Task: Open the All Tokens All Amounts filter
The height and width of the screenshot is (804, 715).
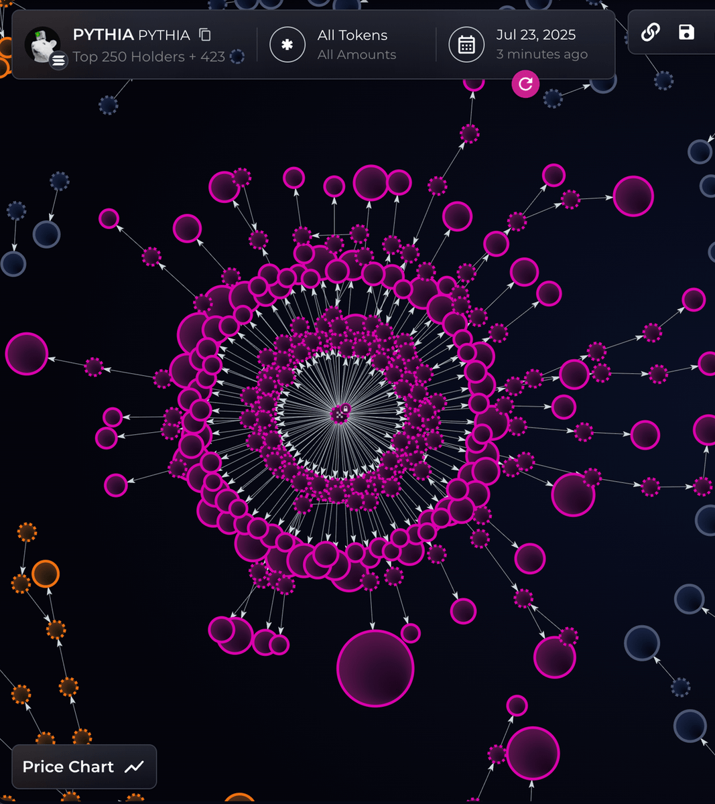Action: pyautogui.click(x=356, y=44)
